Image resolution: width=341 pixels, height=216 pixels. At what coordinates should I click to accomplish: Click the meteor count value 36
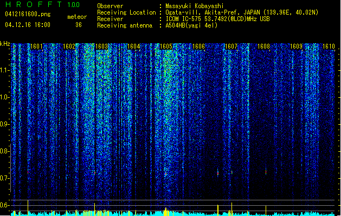79,25
